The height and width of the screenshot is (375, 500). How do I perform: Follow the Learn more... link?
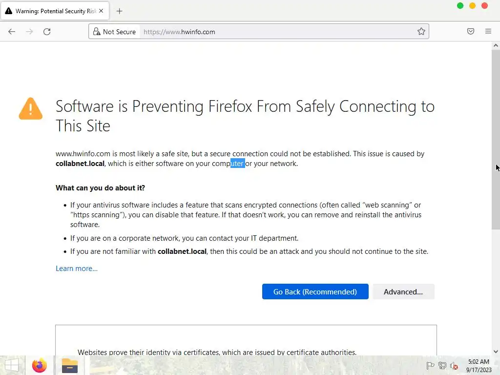[77, 269]
